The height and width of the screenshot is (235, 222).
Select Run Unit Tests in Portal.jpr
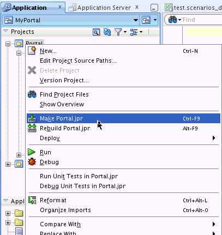(123, 176)
